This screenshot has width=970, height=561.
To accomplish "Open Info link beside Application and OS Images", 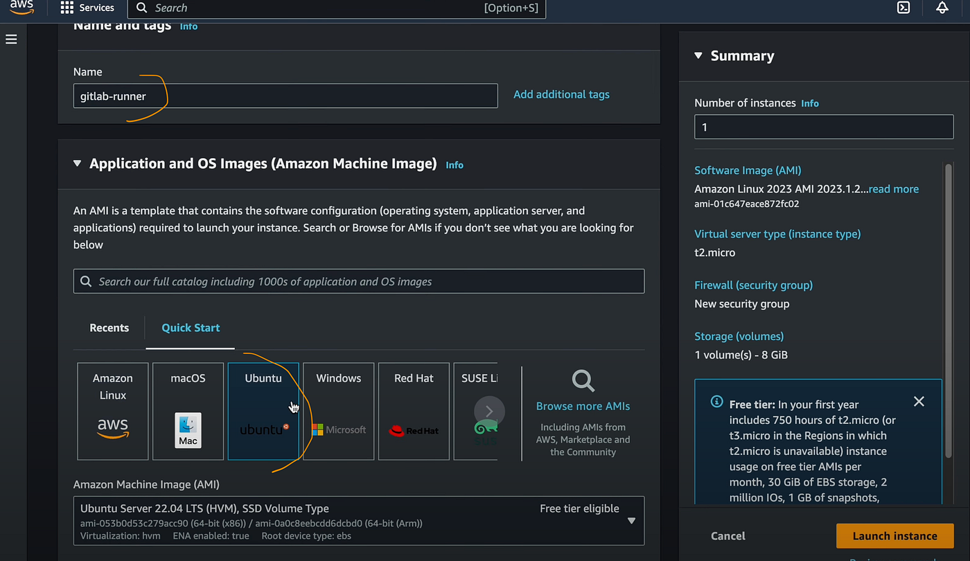I will [x=455, y=165].
